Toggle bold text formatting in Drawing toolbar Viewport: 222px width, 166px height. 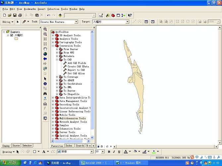pos(109,151)
